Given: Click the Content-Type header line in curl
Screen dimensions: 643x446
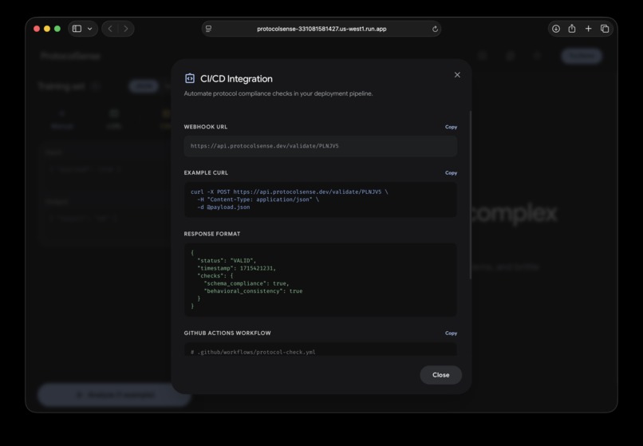Looking at the screenshot, I should click(258, 199).
